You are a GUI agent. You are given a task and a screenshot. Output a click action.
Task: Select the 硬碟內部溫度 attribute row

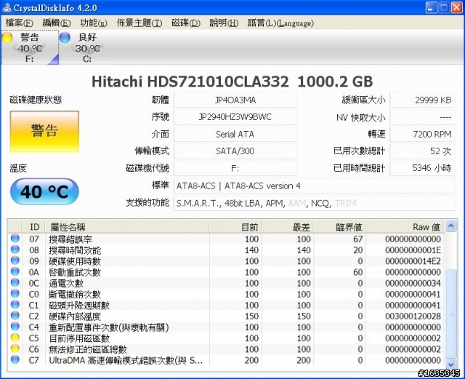(x=226, y=316)
